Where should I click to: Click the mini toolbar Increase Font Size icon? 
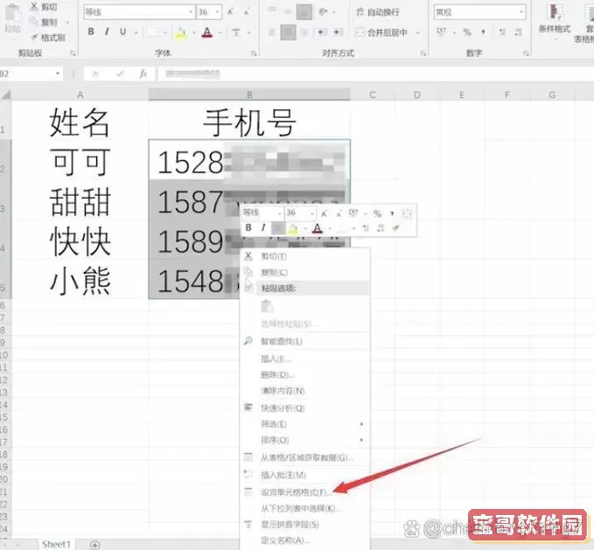pos(324,213)
